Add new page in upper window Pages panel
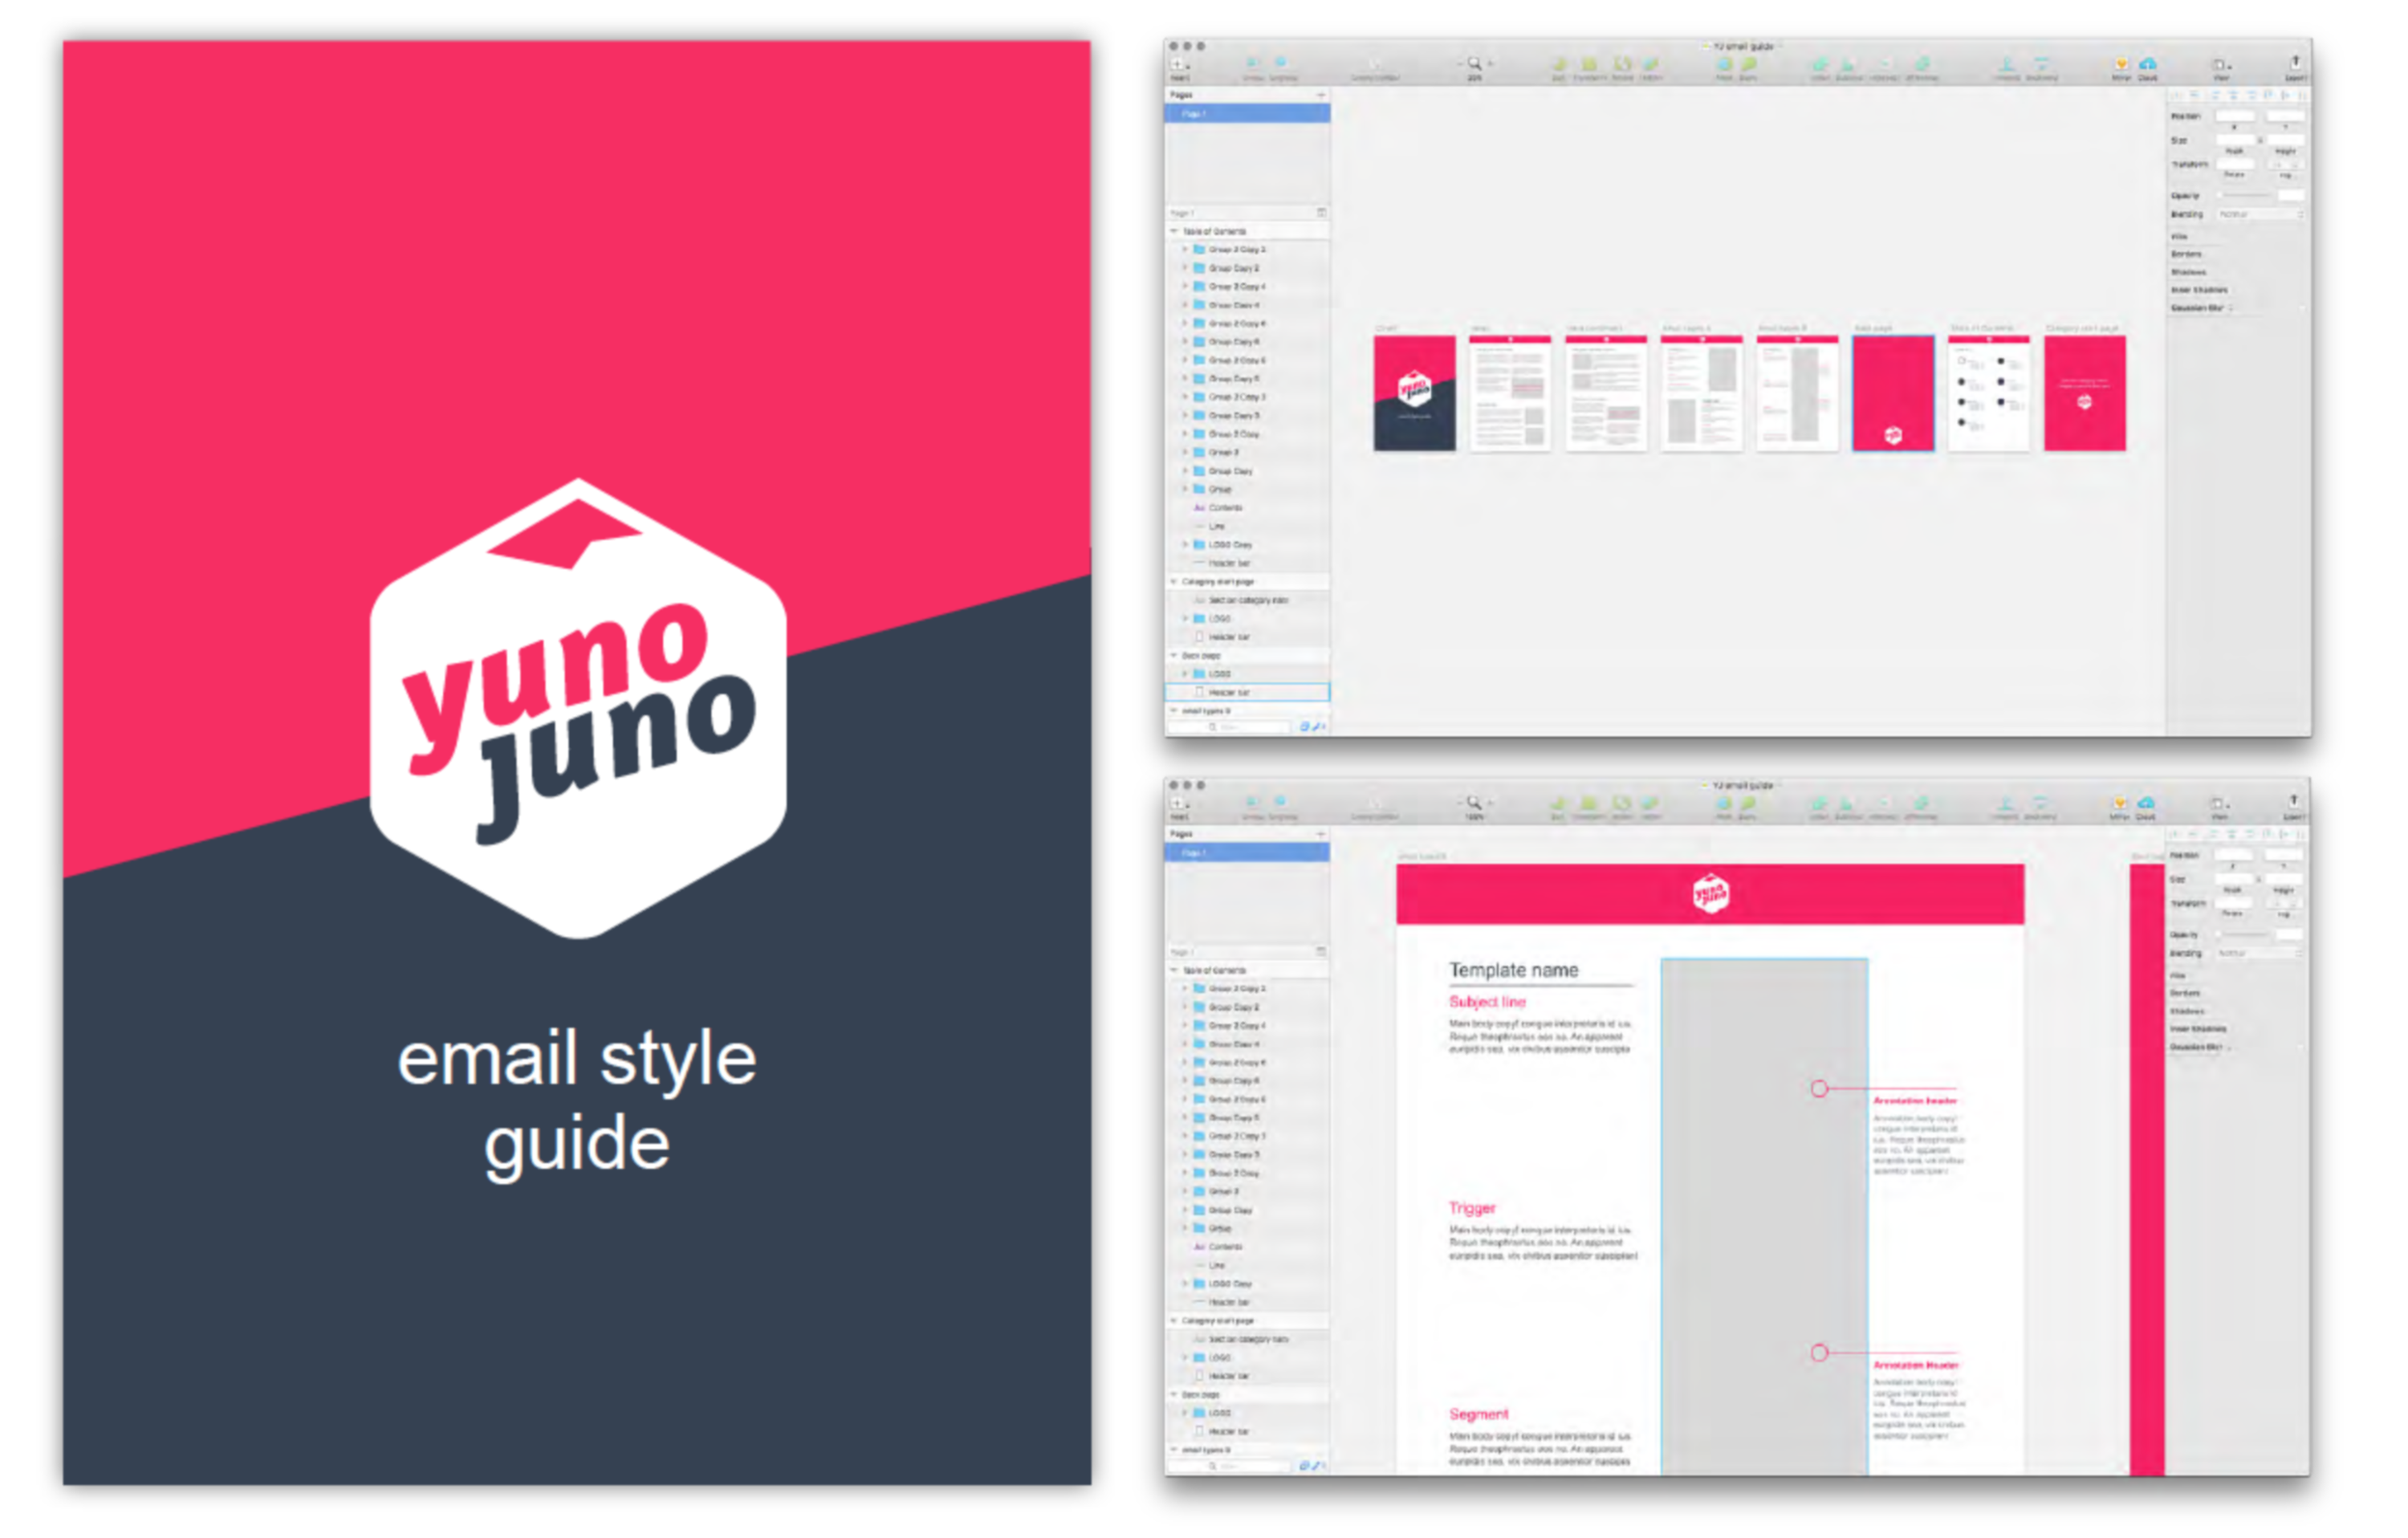Viewport: 2408px width, 1538px height. [x=1321, y=95]
